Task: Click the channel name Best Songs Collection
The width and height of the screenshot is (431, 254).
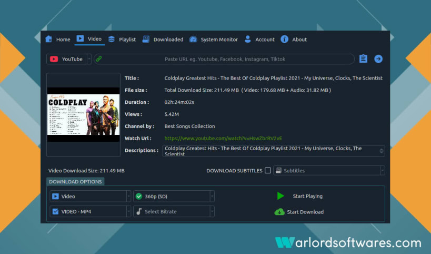Action: pyautogui.click(x=189, y=126)
